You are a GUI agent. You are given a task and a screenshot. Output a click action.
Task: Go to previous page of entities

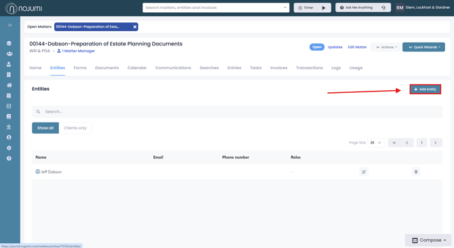pyautogui.click(x=407, y=143)
